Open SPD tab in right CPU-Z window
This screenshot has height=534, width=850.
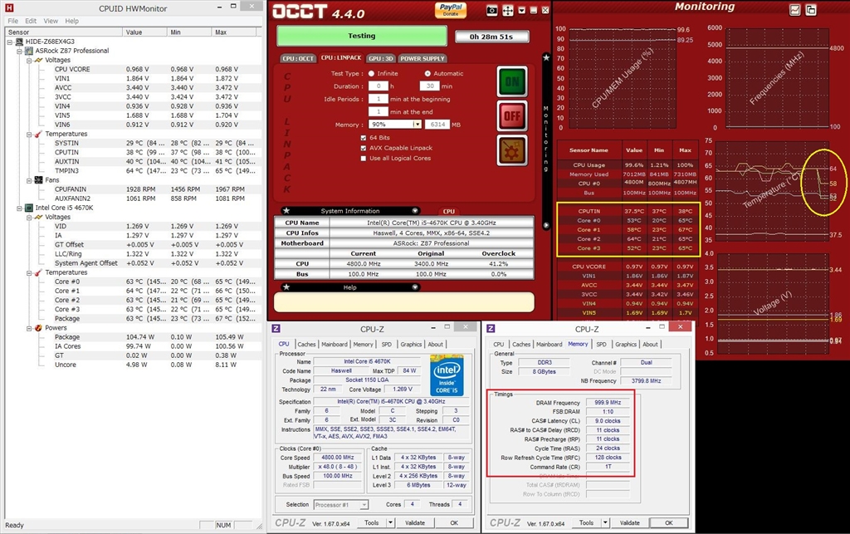click(x=601, y=345)
